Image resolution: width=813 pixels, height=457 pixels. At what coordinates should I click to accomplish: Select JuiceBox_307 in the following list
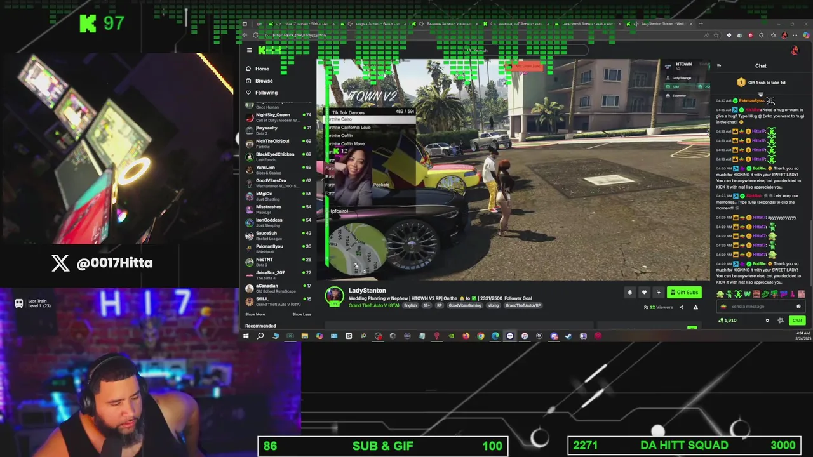(279, 274)
